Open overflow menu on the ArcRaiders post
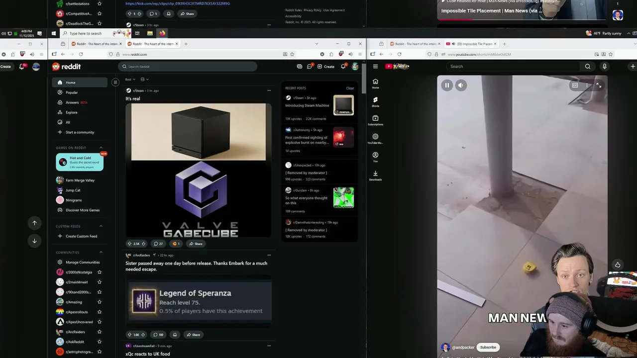The image size is (637, 358). (269, 255)
